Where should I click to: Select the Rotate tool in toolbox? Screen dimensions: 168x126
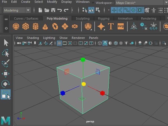click(6, 84)
